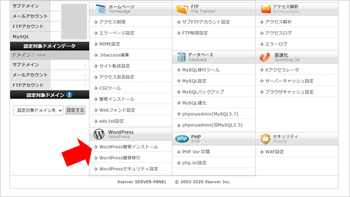This screenshot has width=350, height=197.
Task: Click the ドメイン： ---- row
Action: (50, 55)
